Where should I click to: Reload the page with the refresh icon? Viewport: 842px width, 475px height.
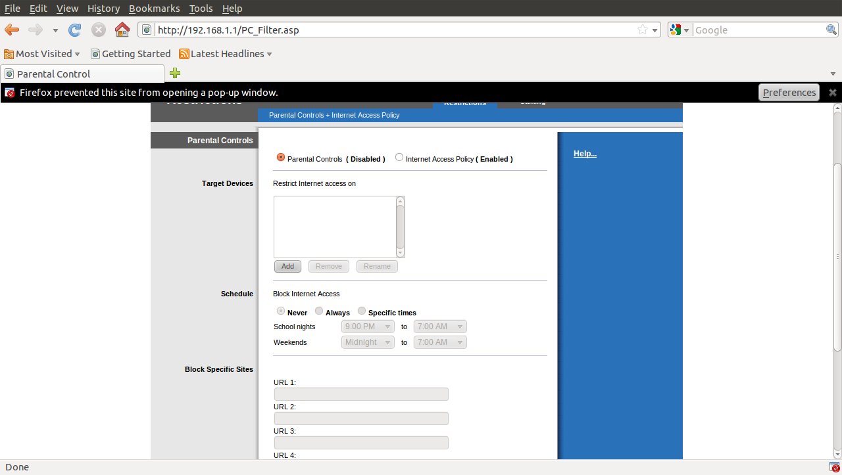75,30
